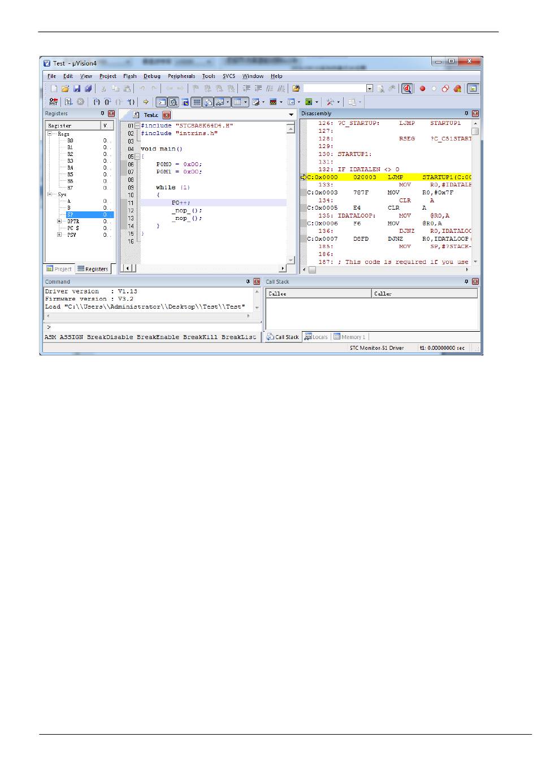Click the CPU Reset (RST) icon

[53, 102]
